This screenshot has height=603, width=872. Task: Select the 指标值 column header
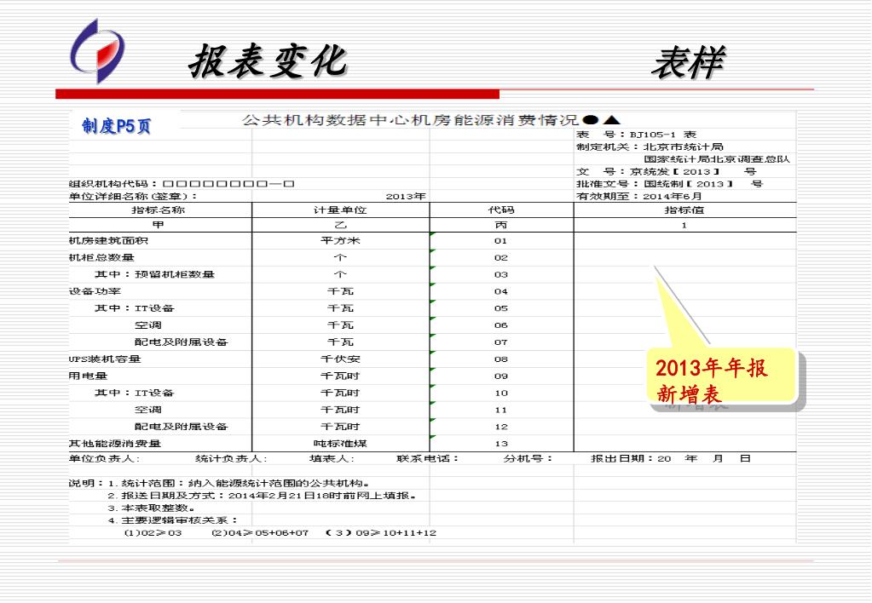coord(684,210)
